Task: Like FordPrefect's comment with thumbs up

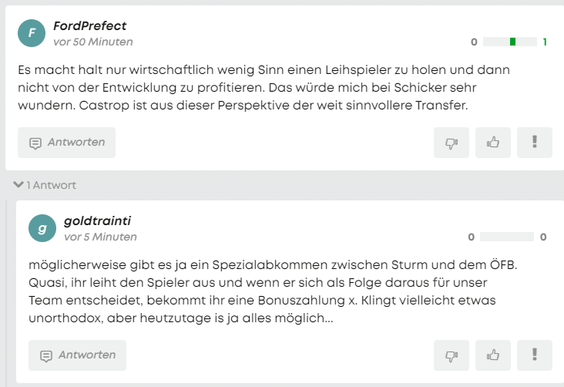Action: pyautogui.click(x=493, y=143)
